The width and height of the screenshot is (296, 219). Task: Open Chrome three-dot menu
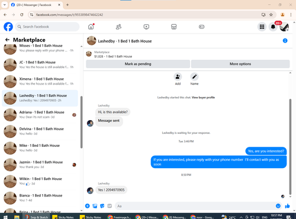point(291,15)
